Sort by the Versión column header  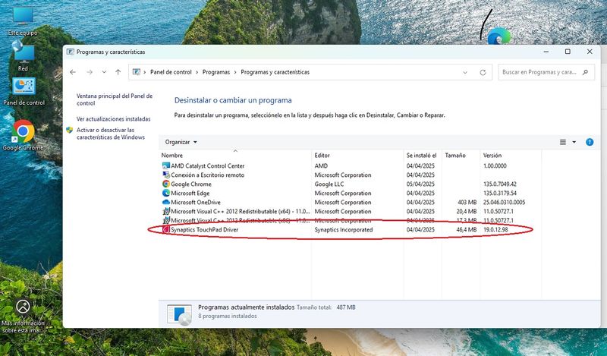click(x=492, y=156)
